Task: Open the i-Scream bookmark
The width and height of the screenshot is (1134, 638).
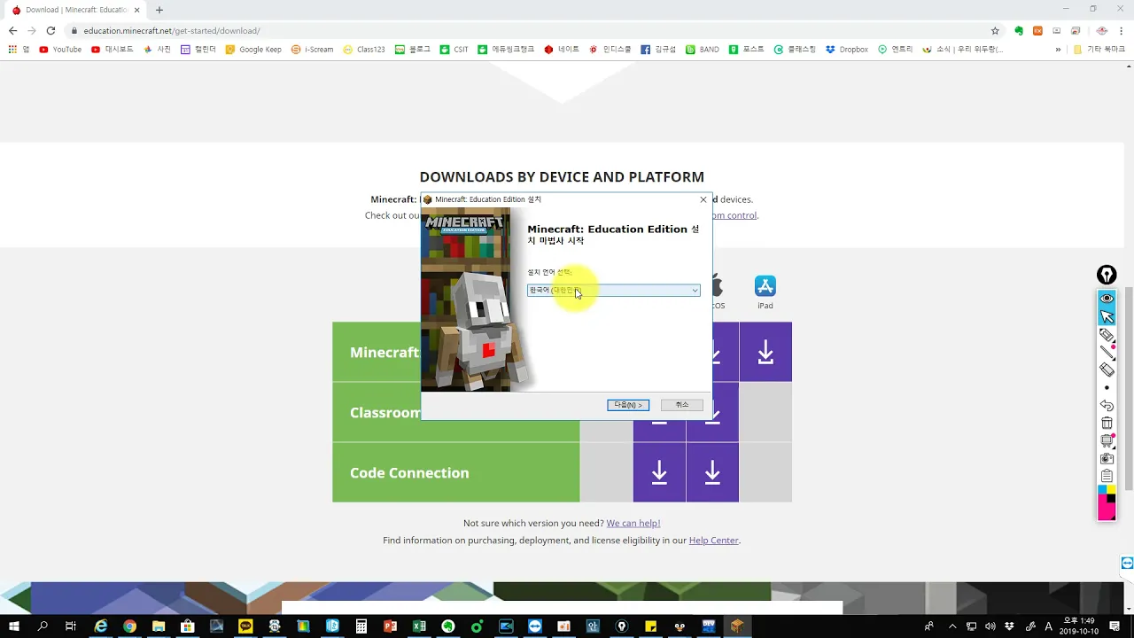Action: (x=313, y=50)
